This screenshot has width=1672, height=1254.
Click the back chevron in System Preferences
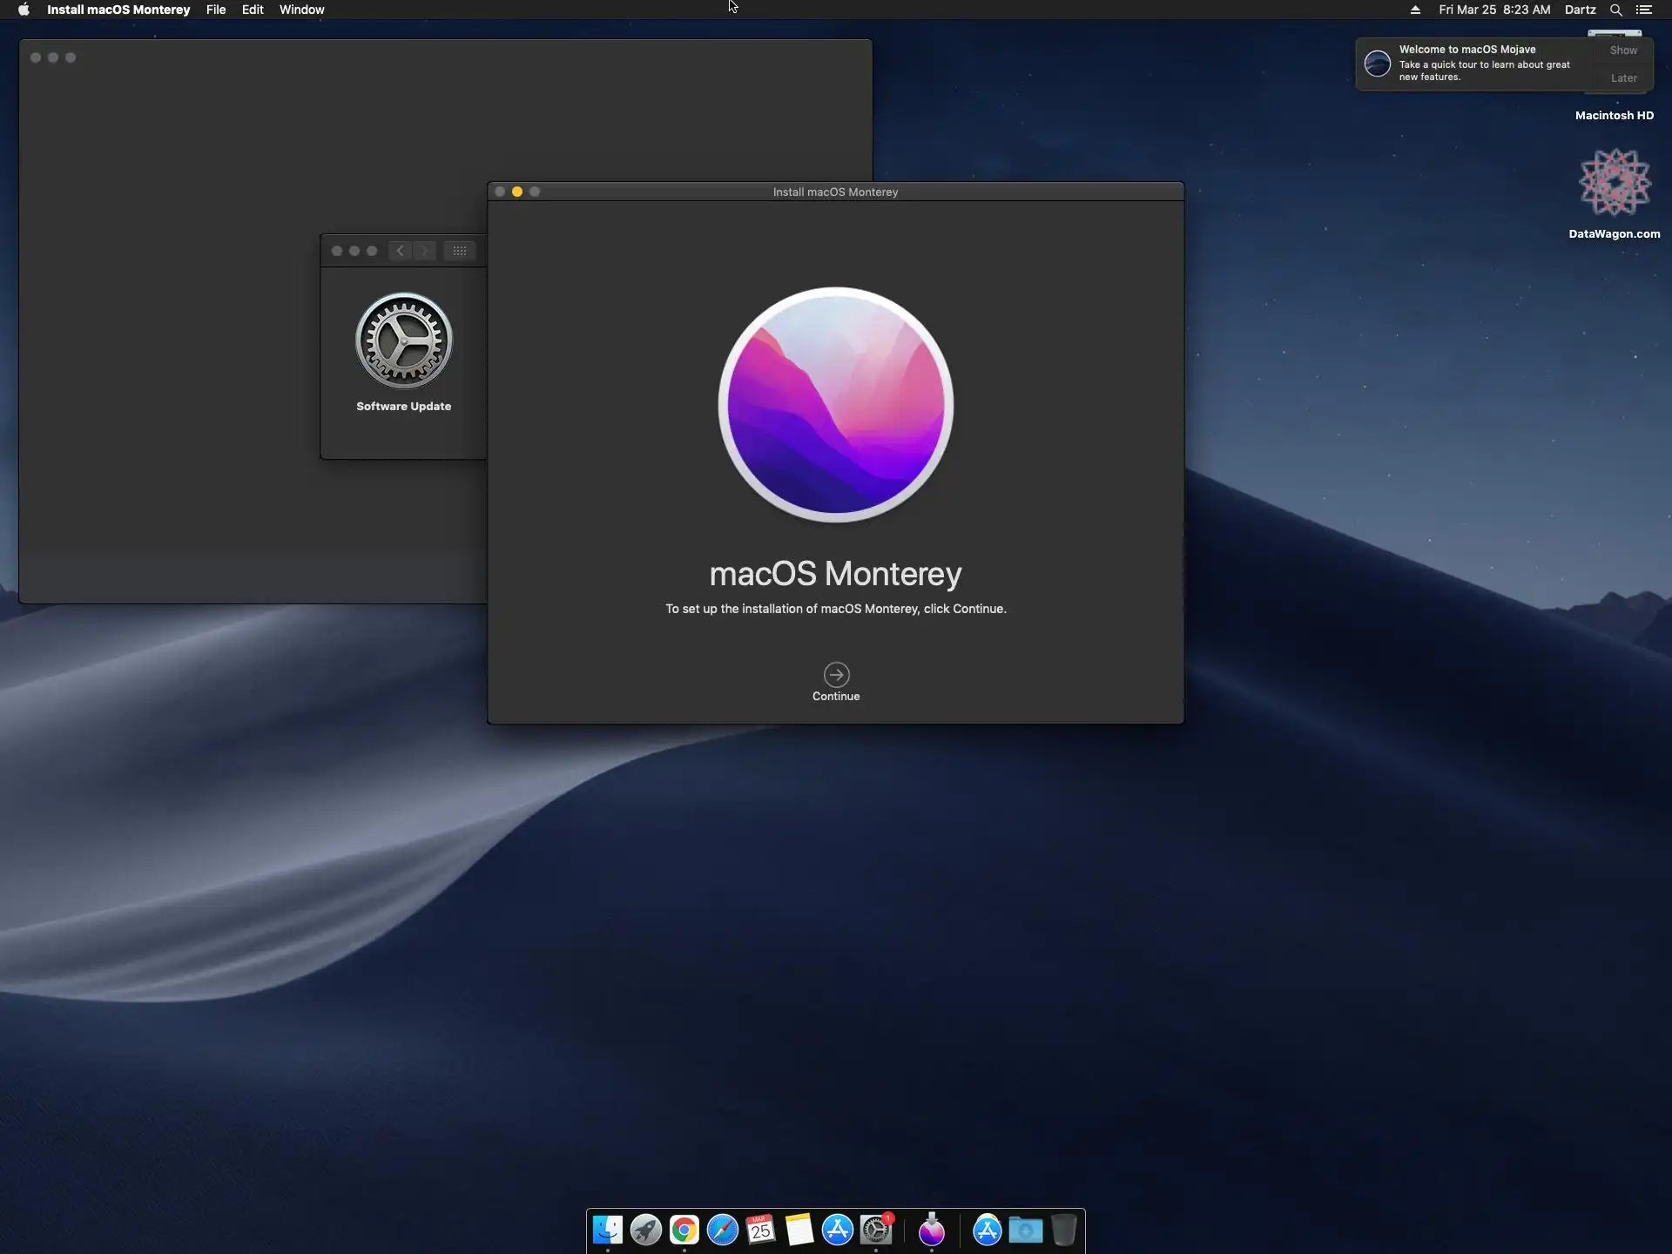pyautogui.click(x=400, y=251)
